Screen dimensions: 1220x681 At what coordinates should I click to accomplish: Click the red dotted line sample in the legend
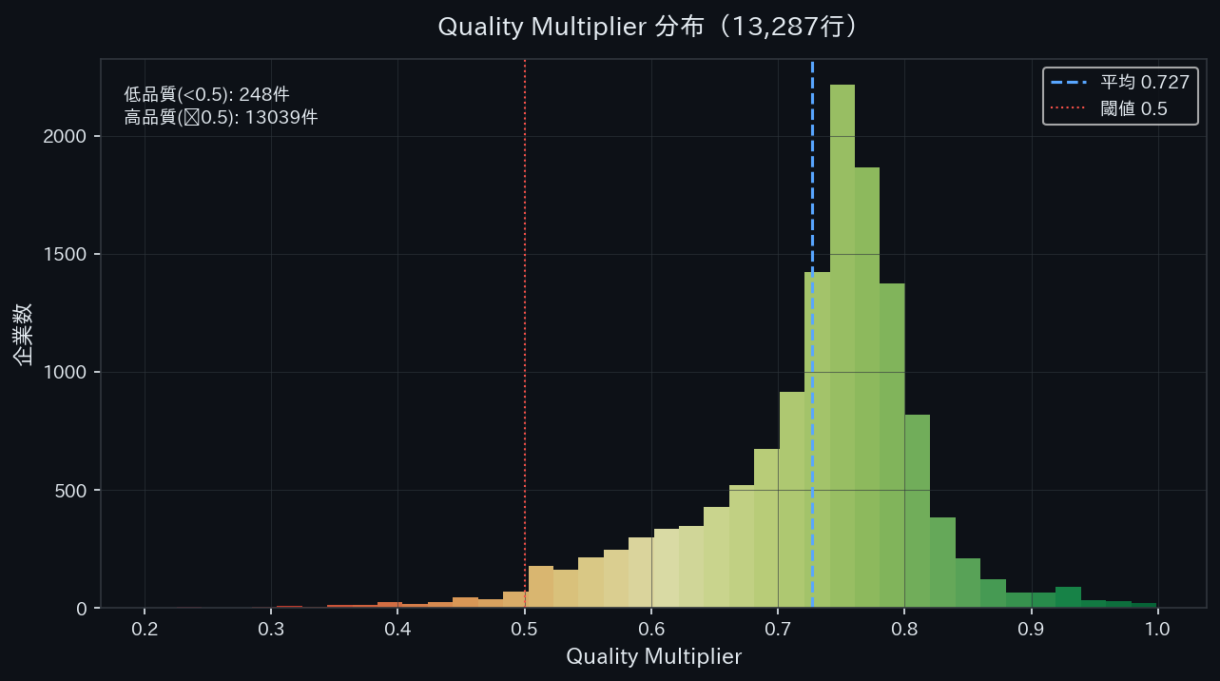[x=1070, y=108]
